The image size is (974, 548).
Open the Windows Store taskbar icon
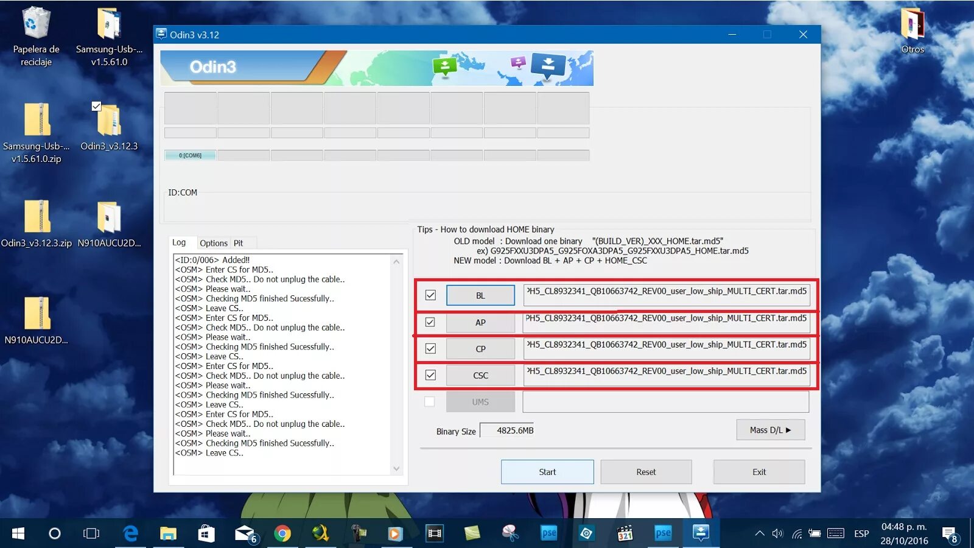(206, 533)
